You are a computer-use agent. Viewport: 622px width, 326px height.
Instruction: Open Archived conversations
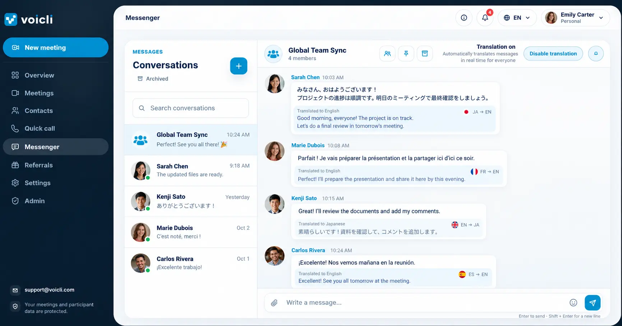[x=153, y=79]
